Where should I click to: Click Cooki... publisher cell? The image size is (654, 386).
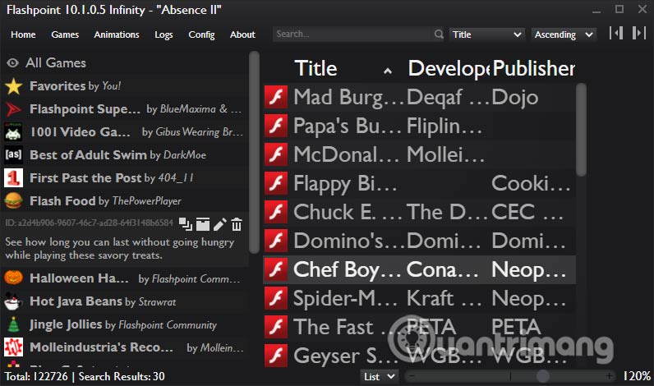pyautogui.click(x=531, y=183)
